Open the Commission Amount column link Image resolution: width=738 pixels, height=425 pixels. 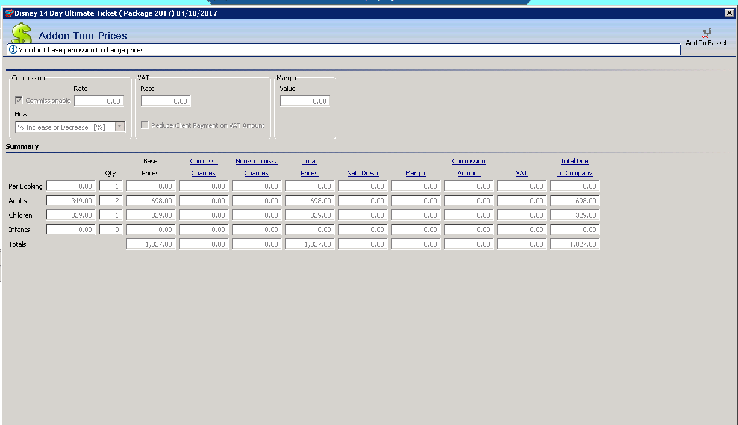coord(469,167)
